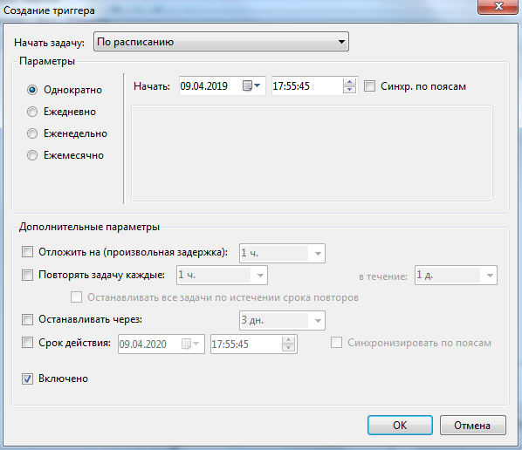Viewport: 522px width, 450px height.
Task: Select the Однократно radio button
Action: coord(32,90)
